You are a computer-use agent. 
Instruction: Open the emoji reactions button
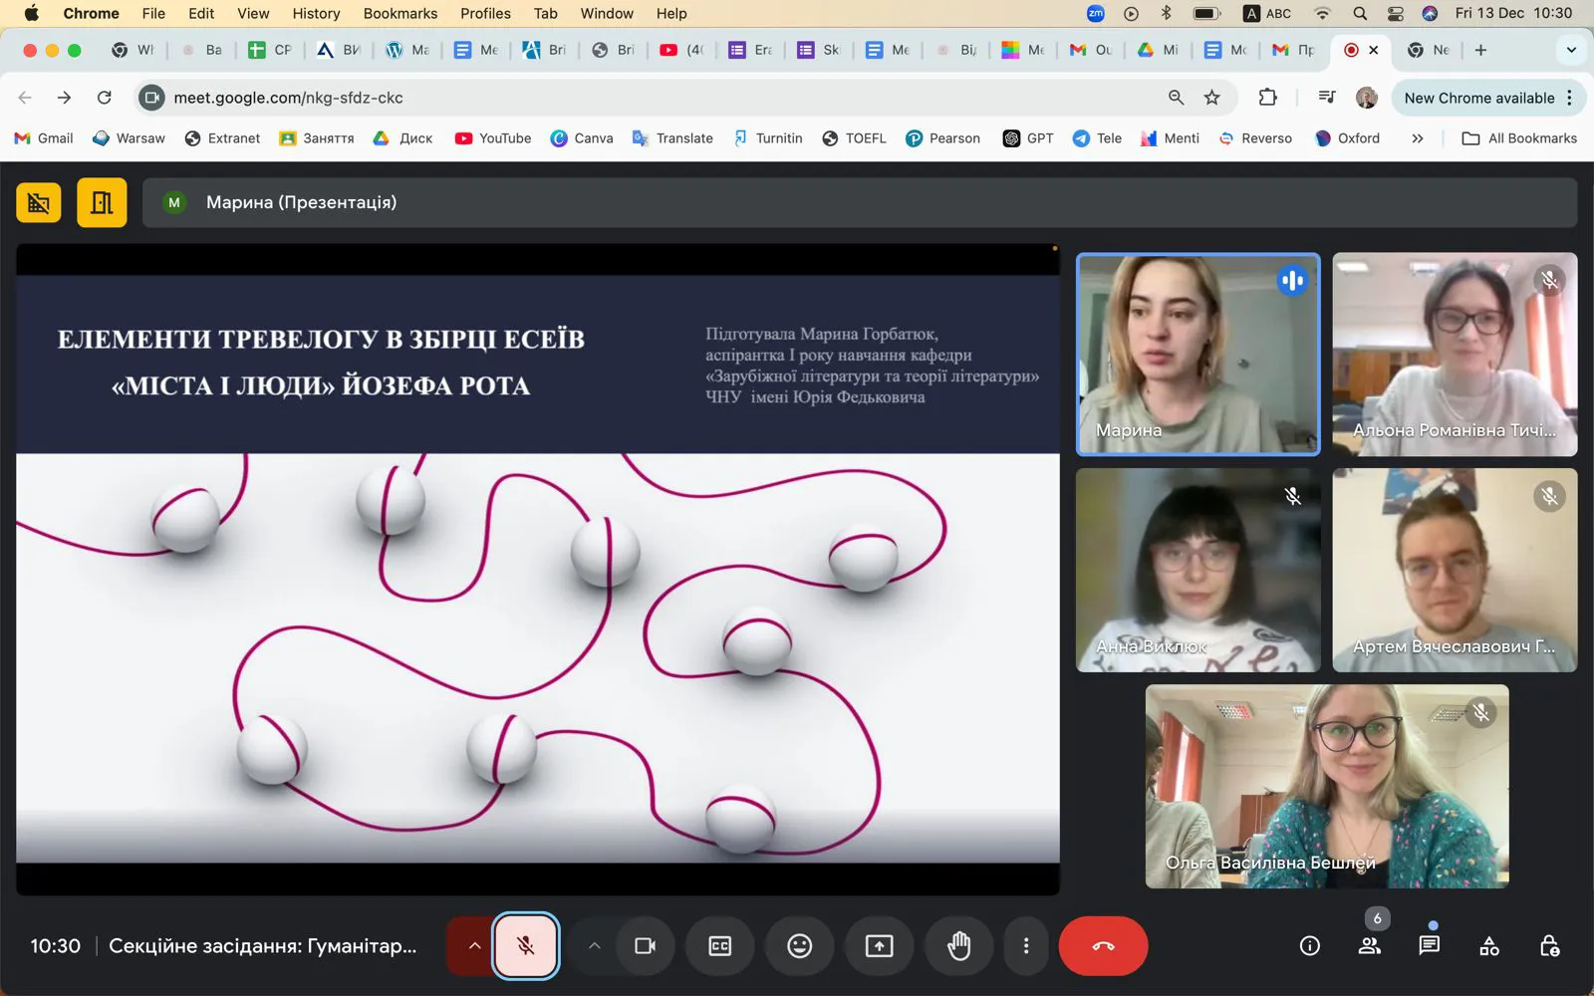coord(799,946)
